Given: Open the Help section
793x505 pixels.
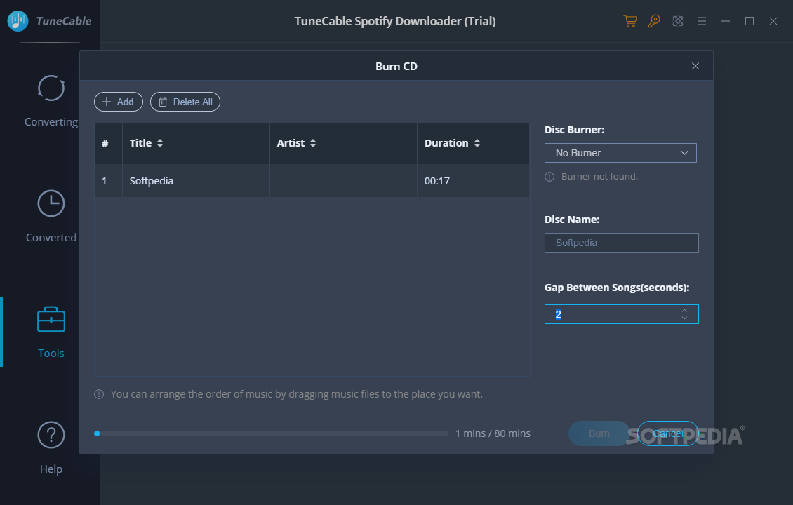Looking at the screenshot, I should [51, 448].
